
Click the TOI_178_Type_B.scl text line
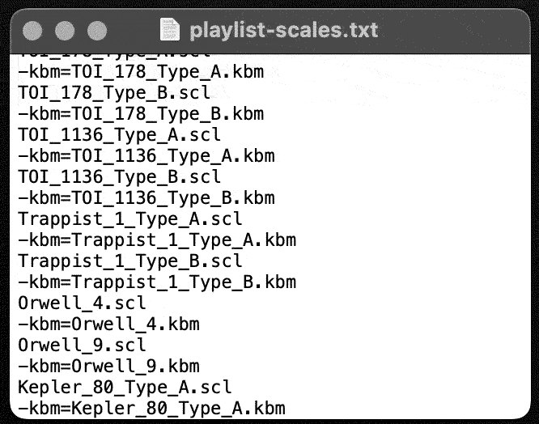tap(114, 93)
